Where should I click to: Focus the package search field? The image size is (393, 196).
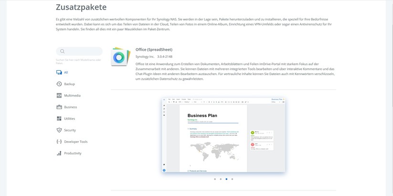(x=79, y=51)
